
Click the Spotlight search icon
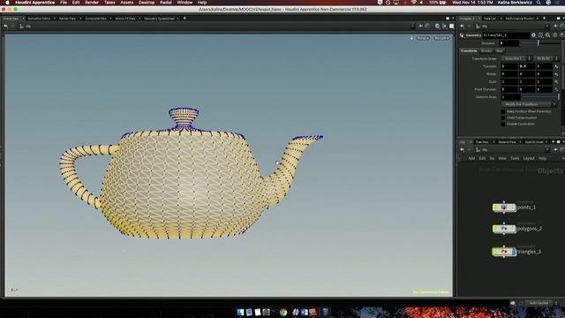(539, 3)
